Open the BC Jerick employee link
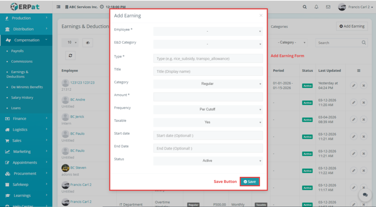Image resolution: width=376 pixels, height=207 pixels. point(77,117)
